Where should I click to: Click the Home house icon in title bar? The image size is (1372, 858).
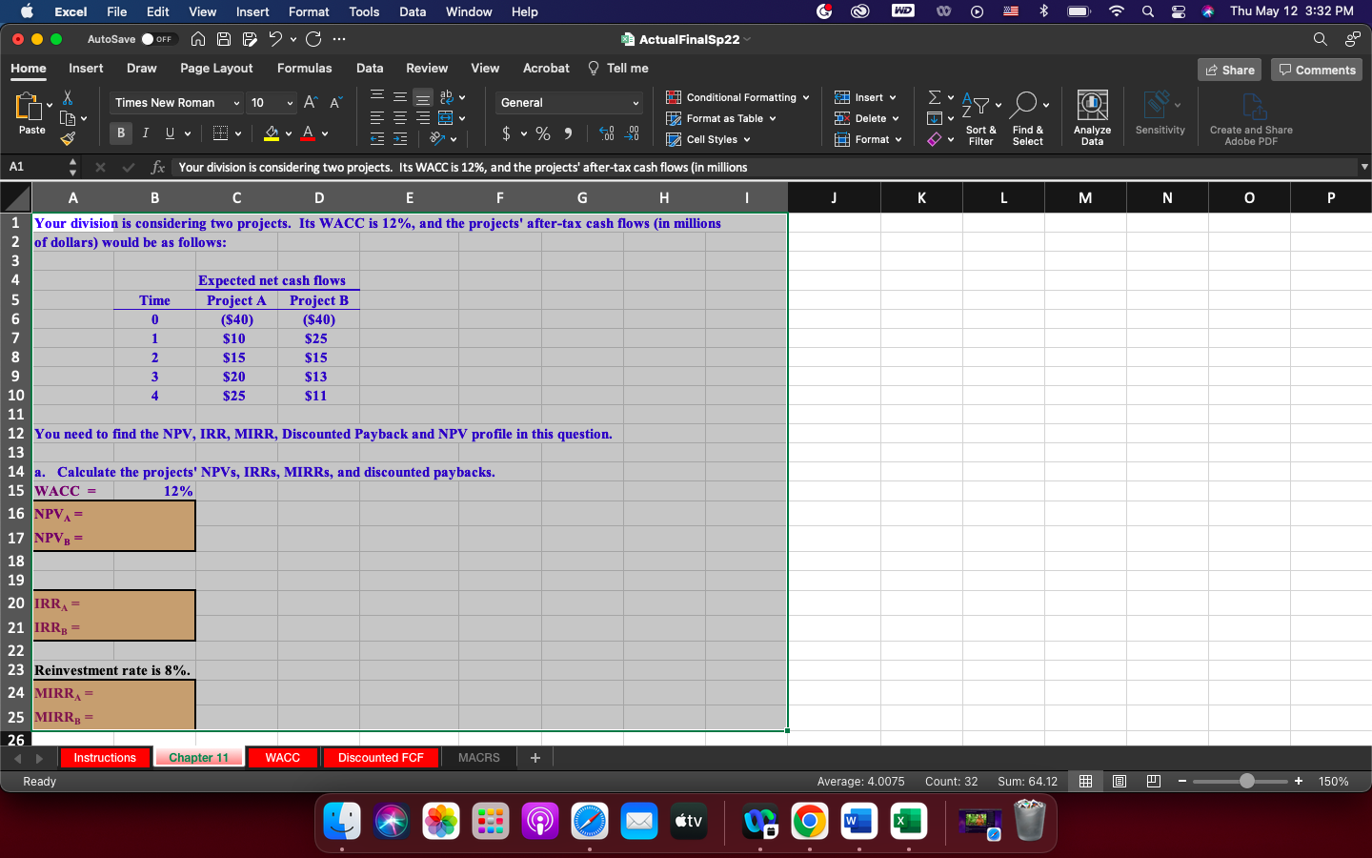coord(198,39)
